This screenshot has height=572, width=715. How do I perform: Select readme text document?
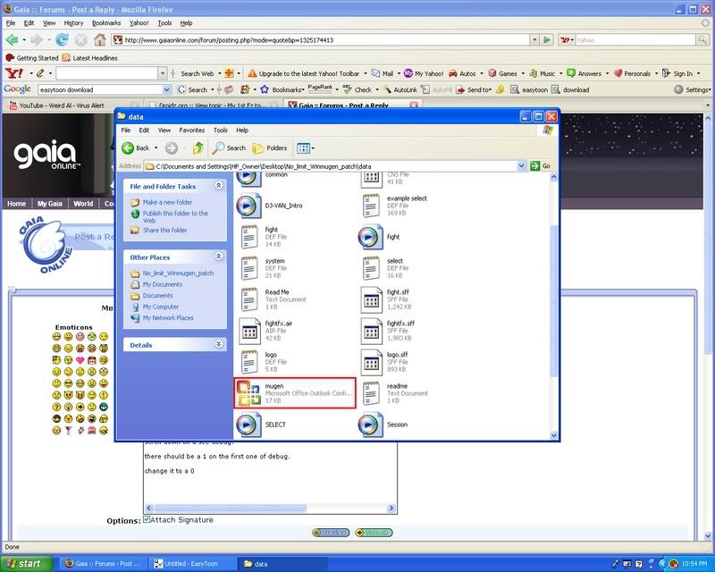point(395,392)
